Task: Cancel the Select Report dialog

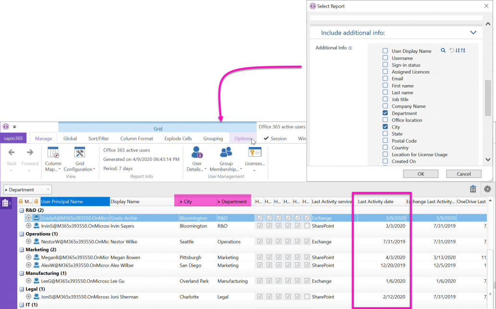Action: point(463,174)
